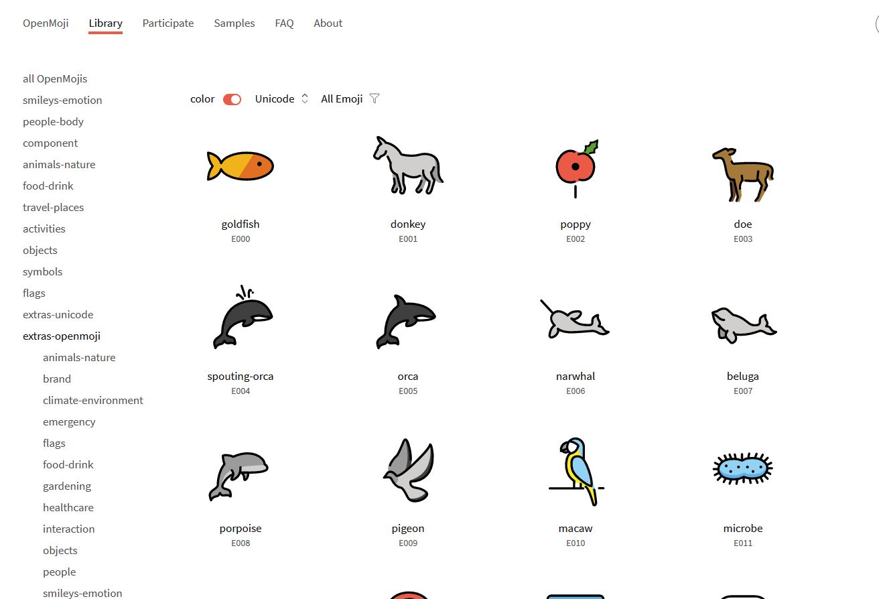Open the pigeon emoji image

[409, 470]
